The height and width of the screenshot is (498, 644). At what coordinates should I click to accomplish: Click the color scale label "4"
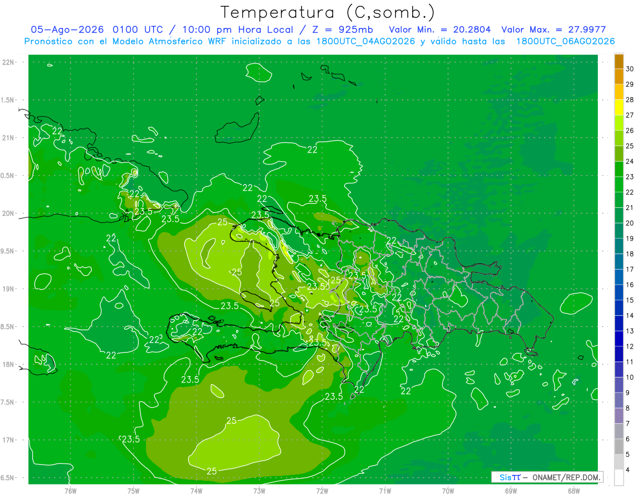pyautogui.click(x=628, y=470)
